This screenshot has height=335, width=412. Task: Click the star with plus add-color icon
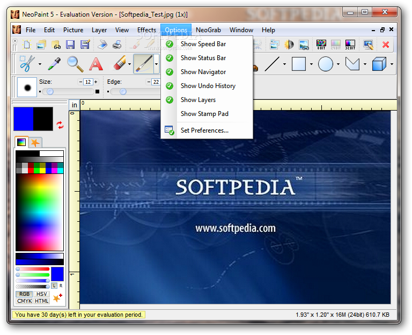point(57,298)
